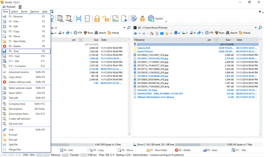Click the yellow closed padlock Encrypt toolbar icon
This screenshot has height=157, width=264.
coord(97,19)
